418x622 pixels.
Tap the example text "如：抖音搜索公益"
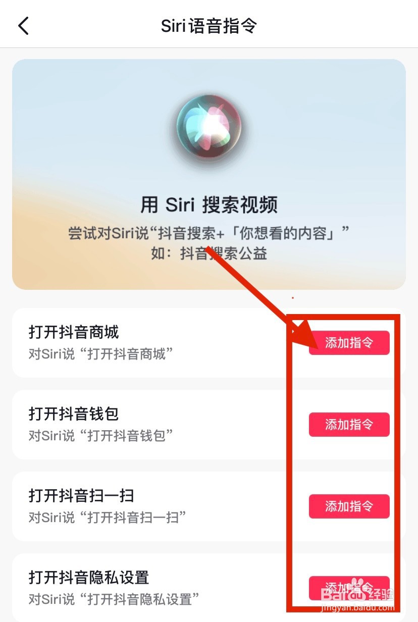pyautogui.click(x=209, y=253)
